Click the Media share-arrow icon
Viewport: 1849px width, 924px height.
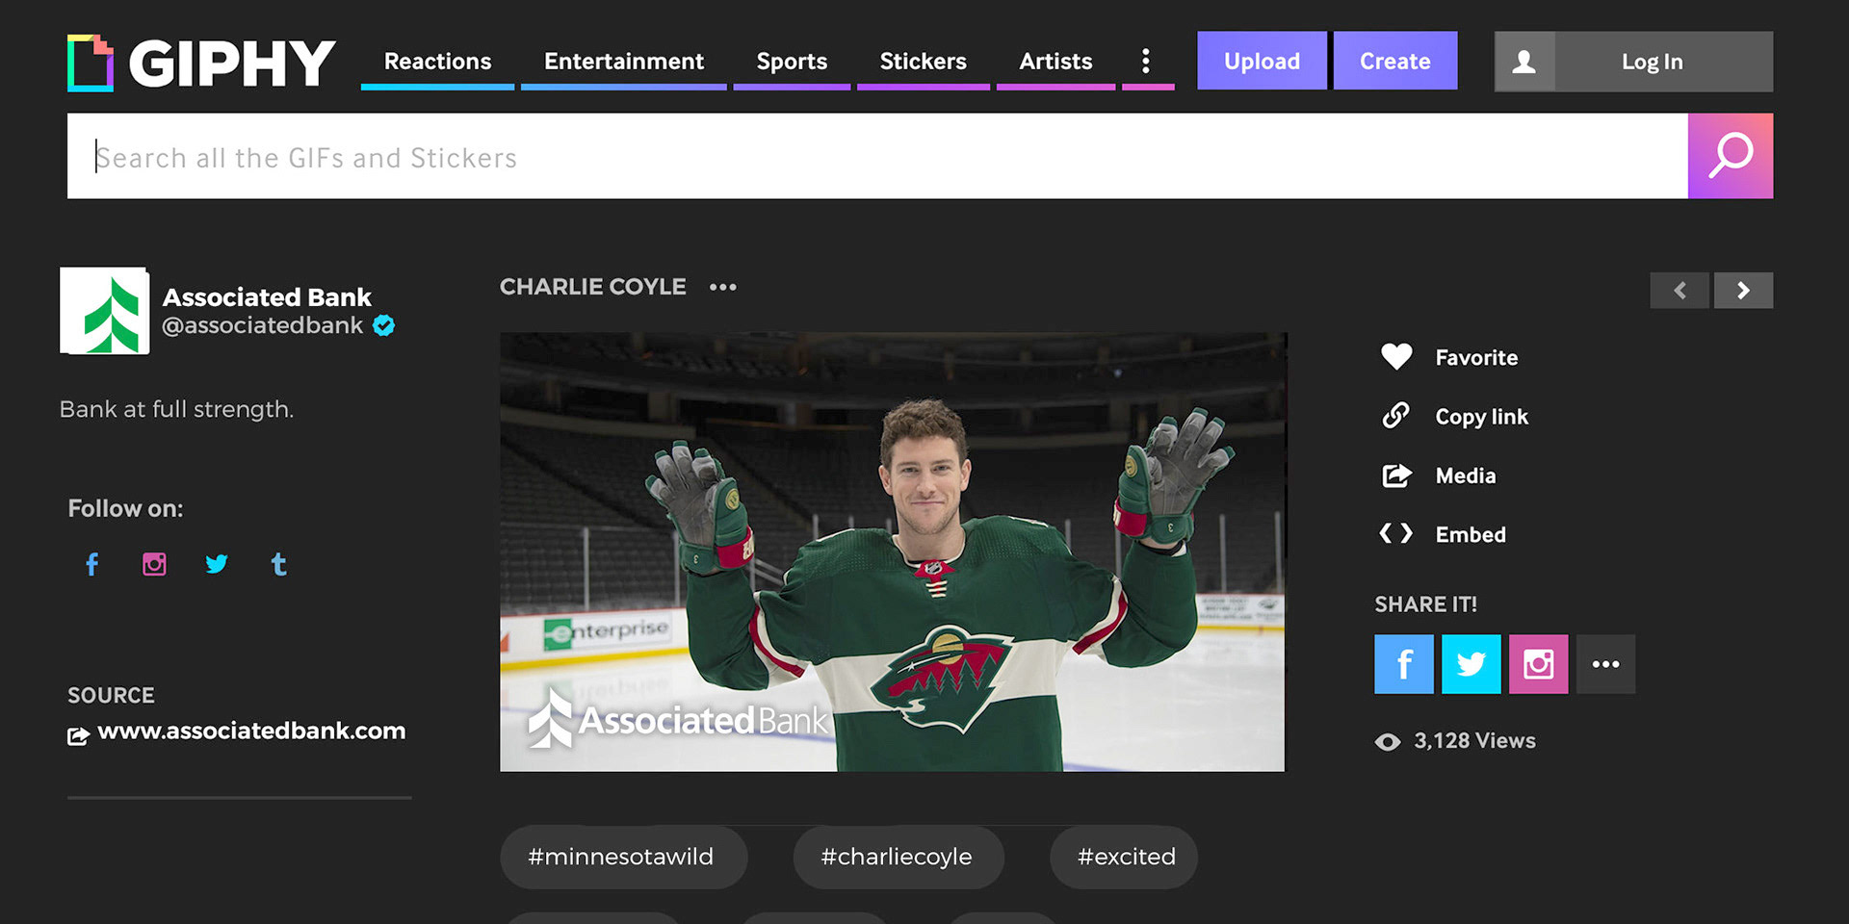(1396, 475)
